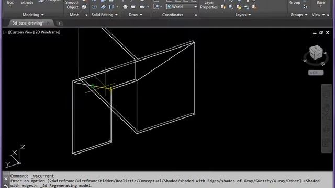The image size is (335, 188).
Task: Open the 2D Wireframe visual style menu
Action: click(x=47, y=32)
